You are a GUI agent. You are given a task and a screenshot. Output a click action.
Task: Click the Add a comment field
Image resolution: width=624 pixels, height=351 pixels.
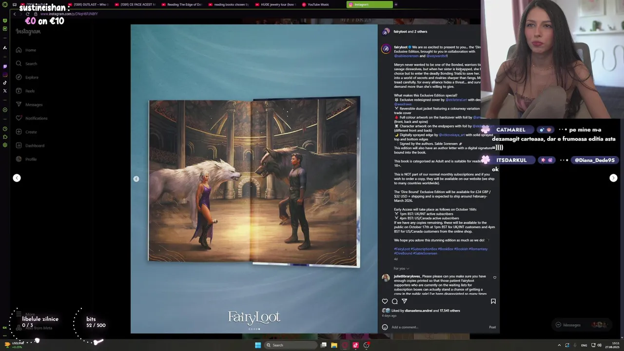[439, 327]
